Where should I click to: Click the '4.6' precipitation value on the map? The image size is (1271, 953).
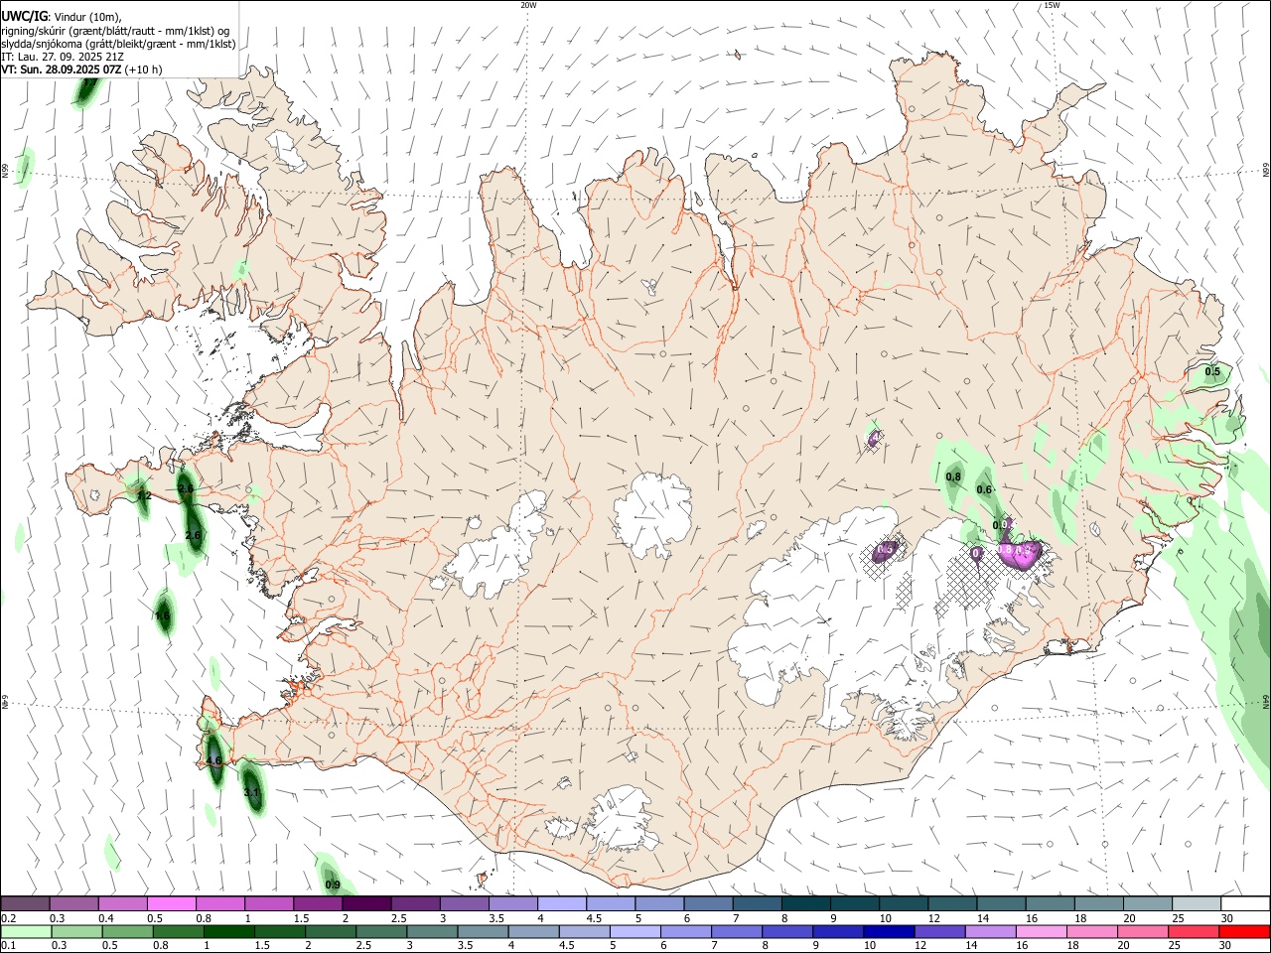coord(213,761)
